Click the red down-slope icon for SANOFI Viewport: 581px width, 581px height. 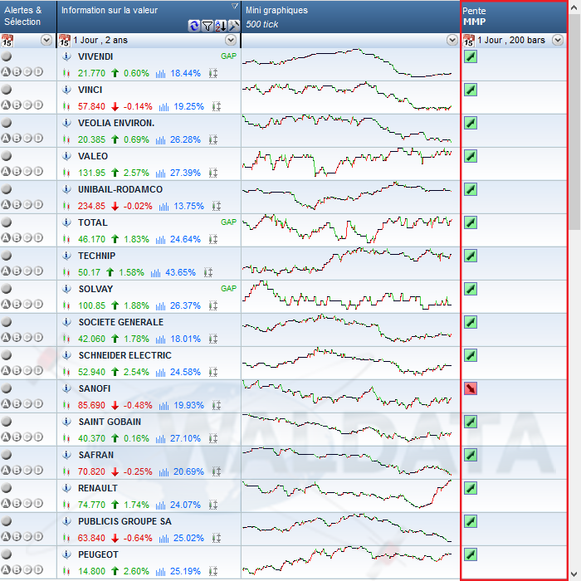point(471,388)
